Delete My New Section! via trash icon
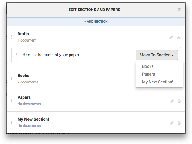The width and height of the screenshot is (192, 144). 179,123
